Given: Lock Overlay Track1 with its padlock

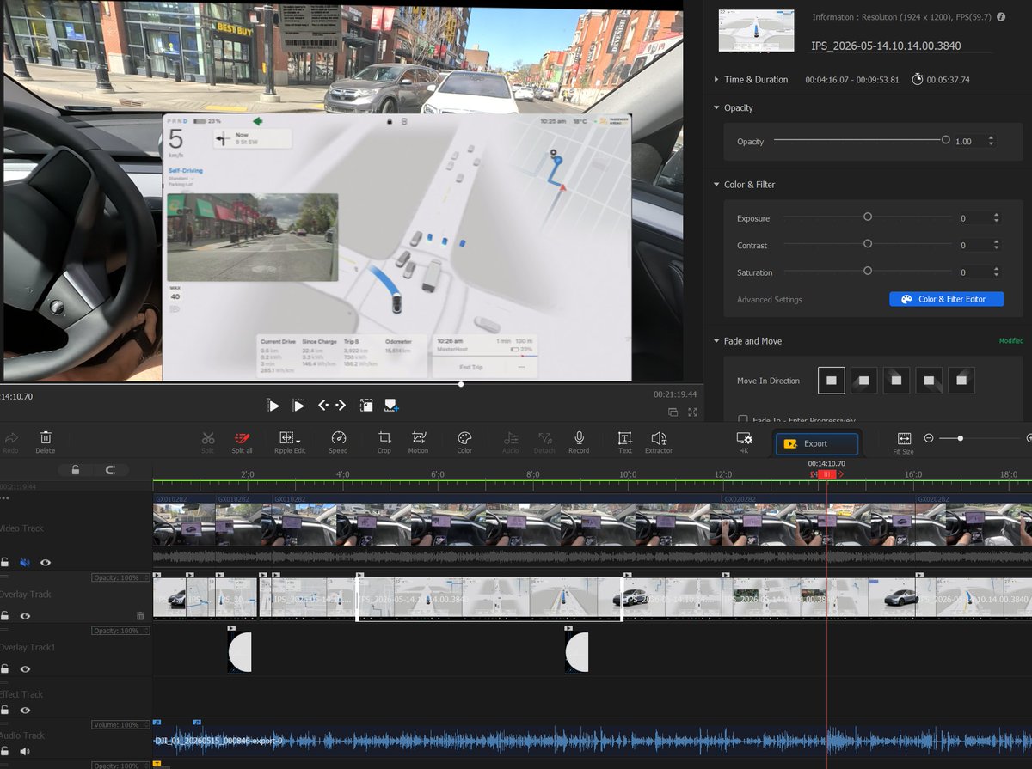Looking at the screenshot, I should pos(5,668).
